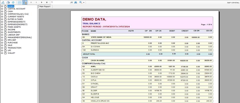Viewport: 240px width, 103px height.
Task: Click the Export Report icon
Action: click(3, 2)
